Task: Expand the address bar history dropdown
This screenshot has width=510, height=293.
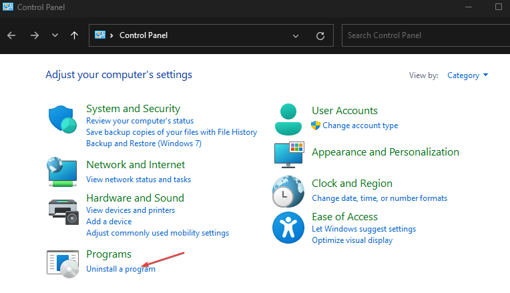Action: 296,35
